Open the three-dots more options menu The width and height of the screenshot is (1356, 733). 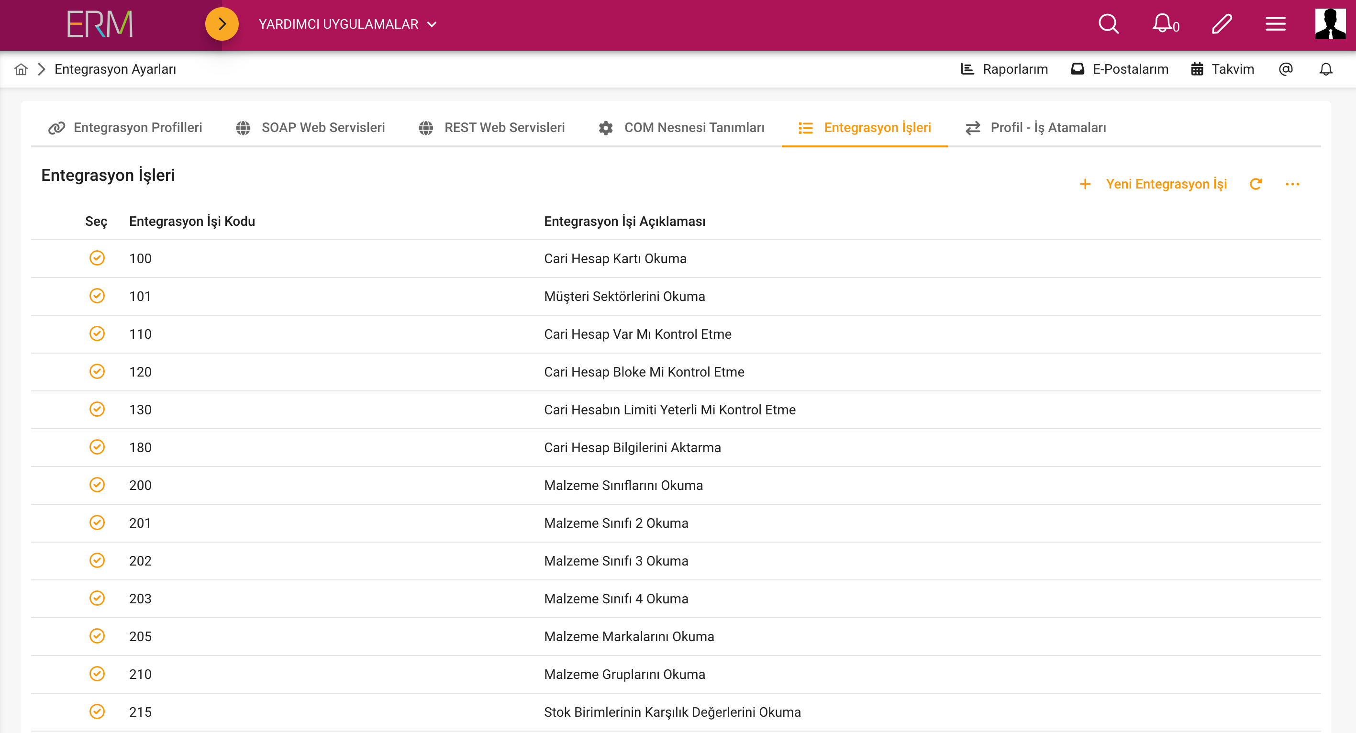click(x=1292, y=184)
